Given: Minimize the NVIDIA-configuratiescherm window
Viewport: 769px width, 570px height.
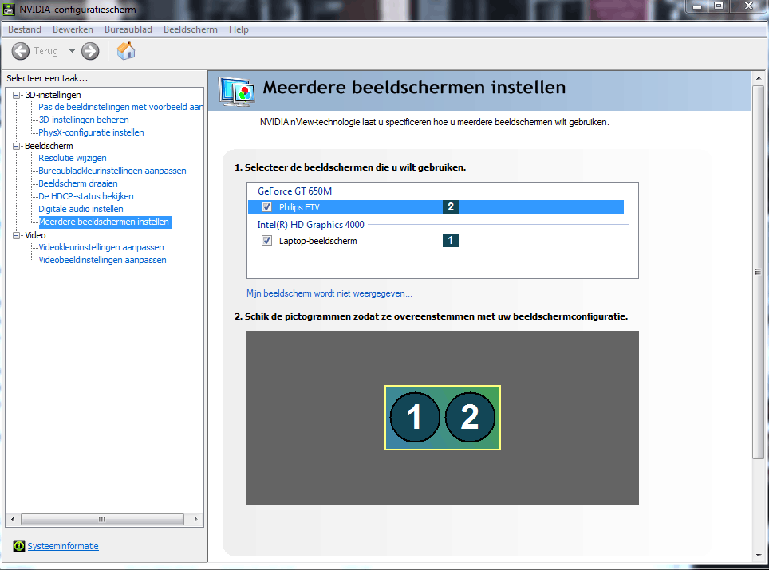Looking at the screenshot, I should (697, 6).
